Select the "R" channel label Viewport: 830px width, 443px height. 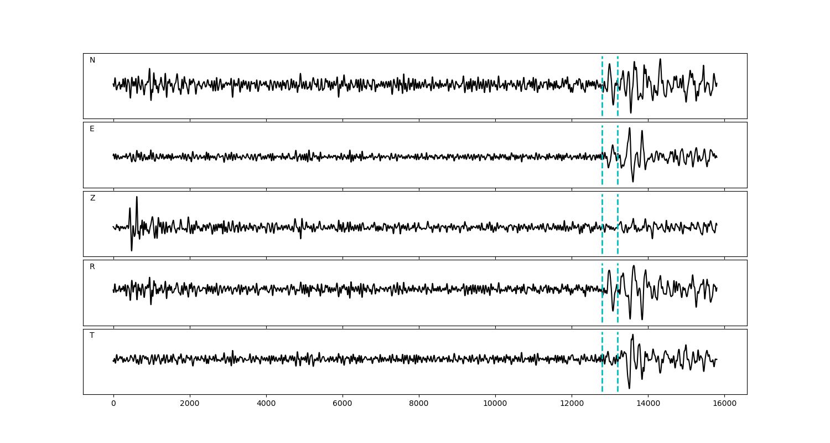point(92,267)
